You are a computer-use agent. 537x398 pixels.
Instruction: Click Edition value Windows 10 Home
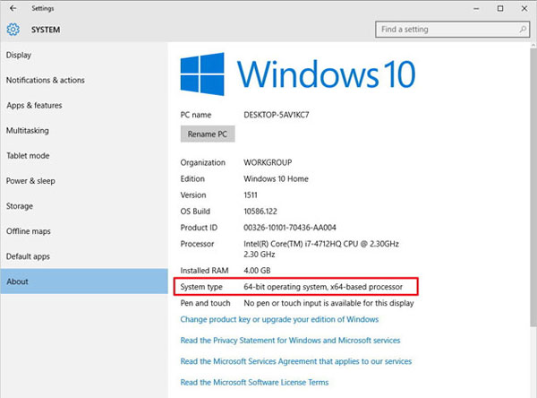pos(276,178)
